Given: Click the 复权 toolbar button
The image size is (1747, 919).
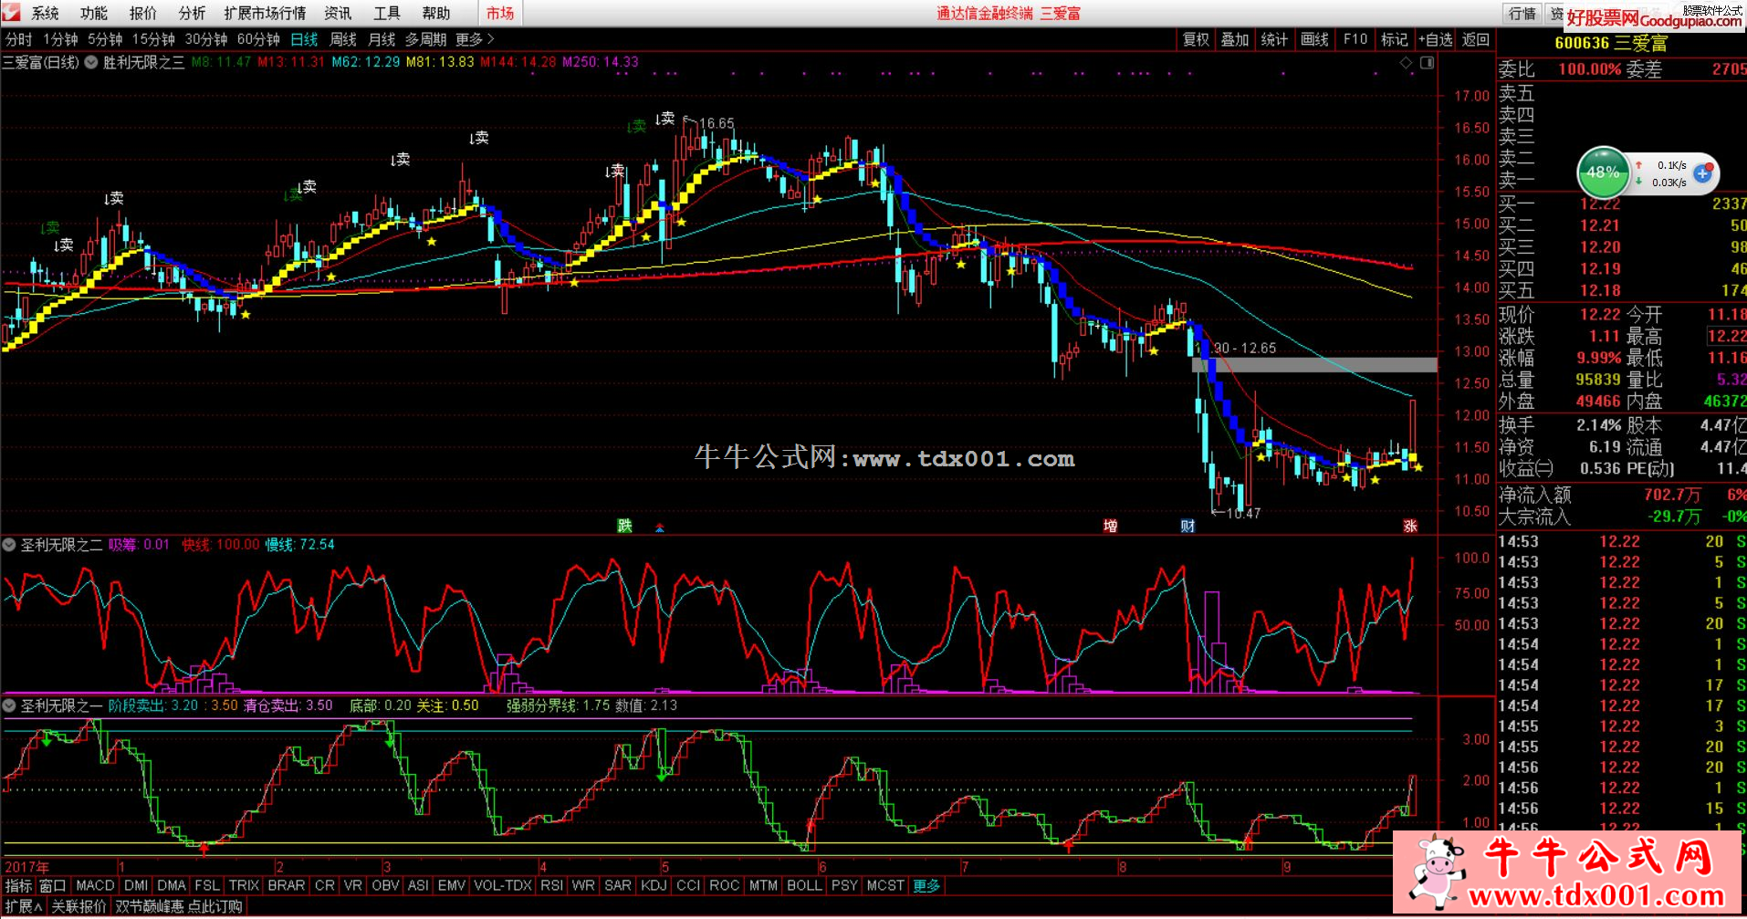Looking at the screenshot, I should (x=1196, y=39).
